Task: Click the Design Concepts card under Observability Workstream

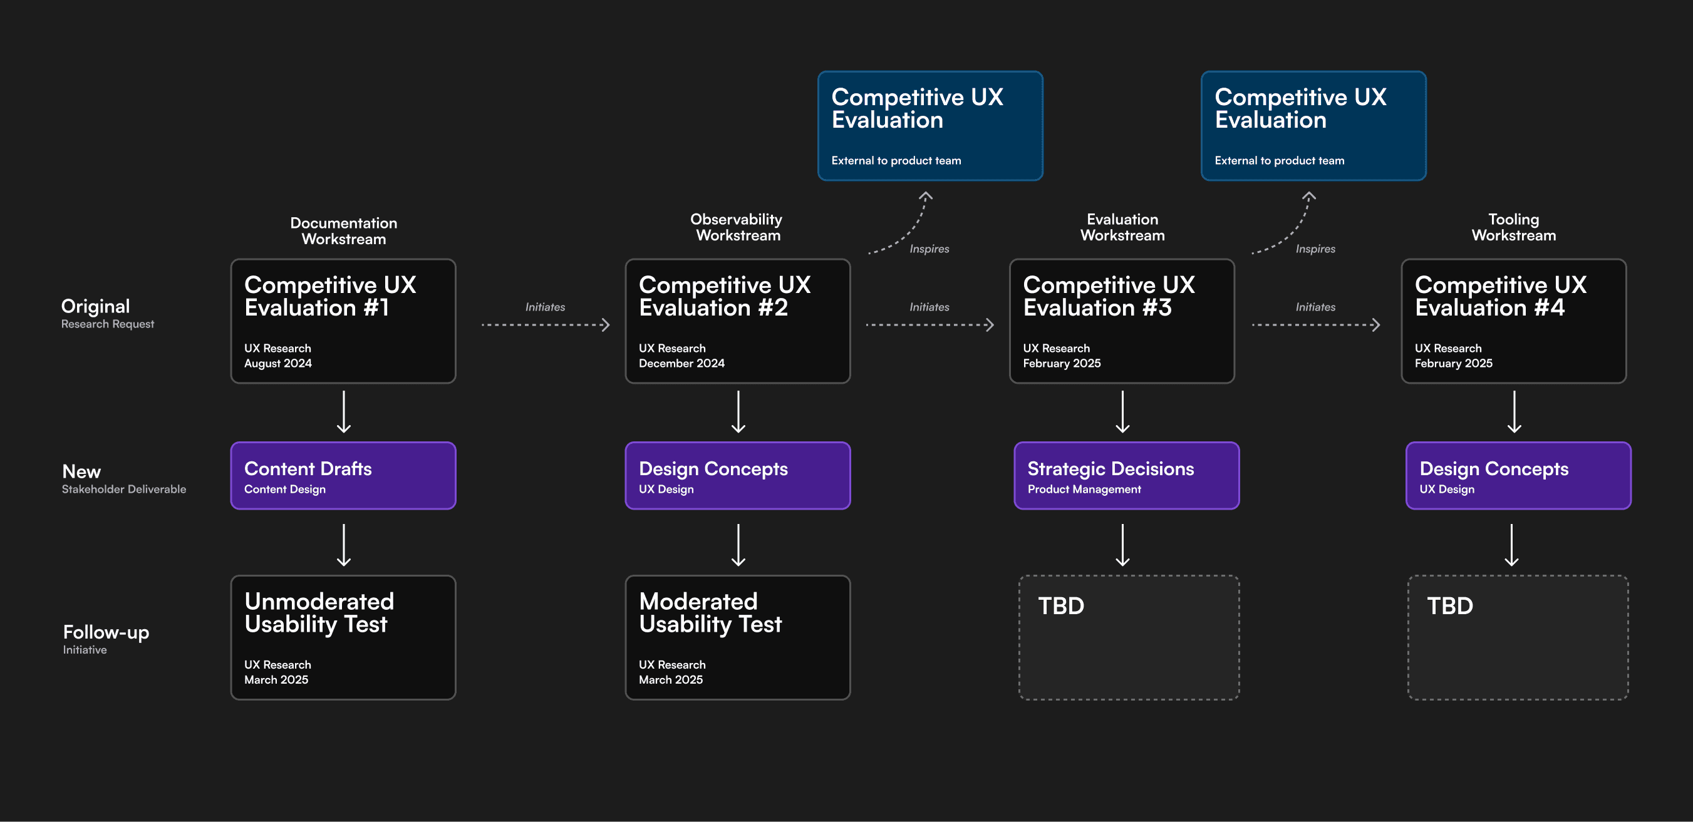Action: coord(737,476)
